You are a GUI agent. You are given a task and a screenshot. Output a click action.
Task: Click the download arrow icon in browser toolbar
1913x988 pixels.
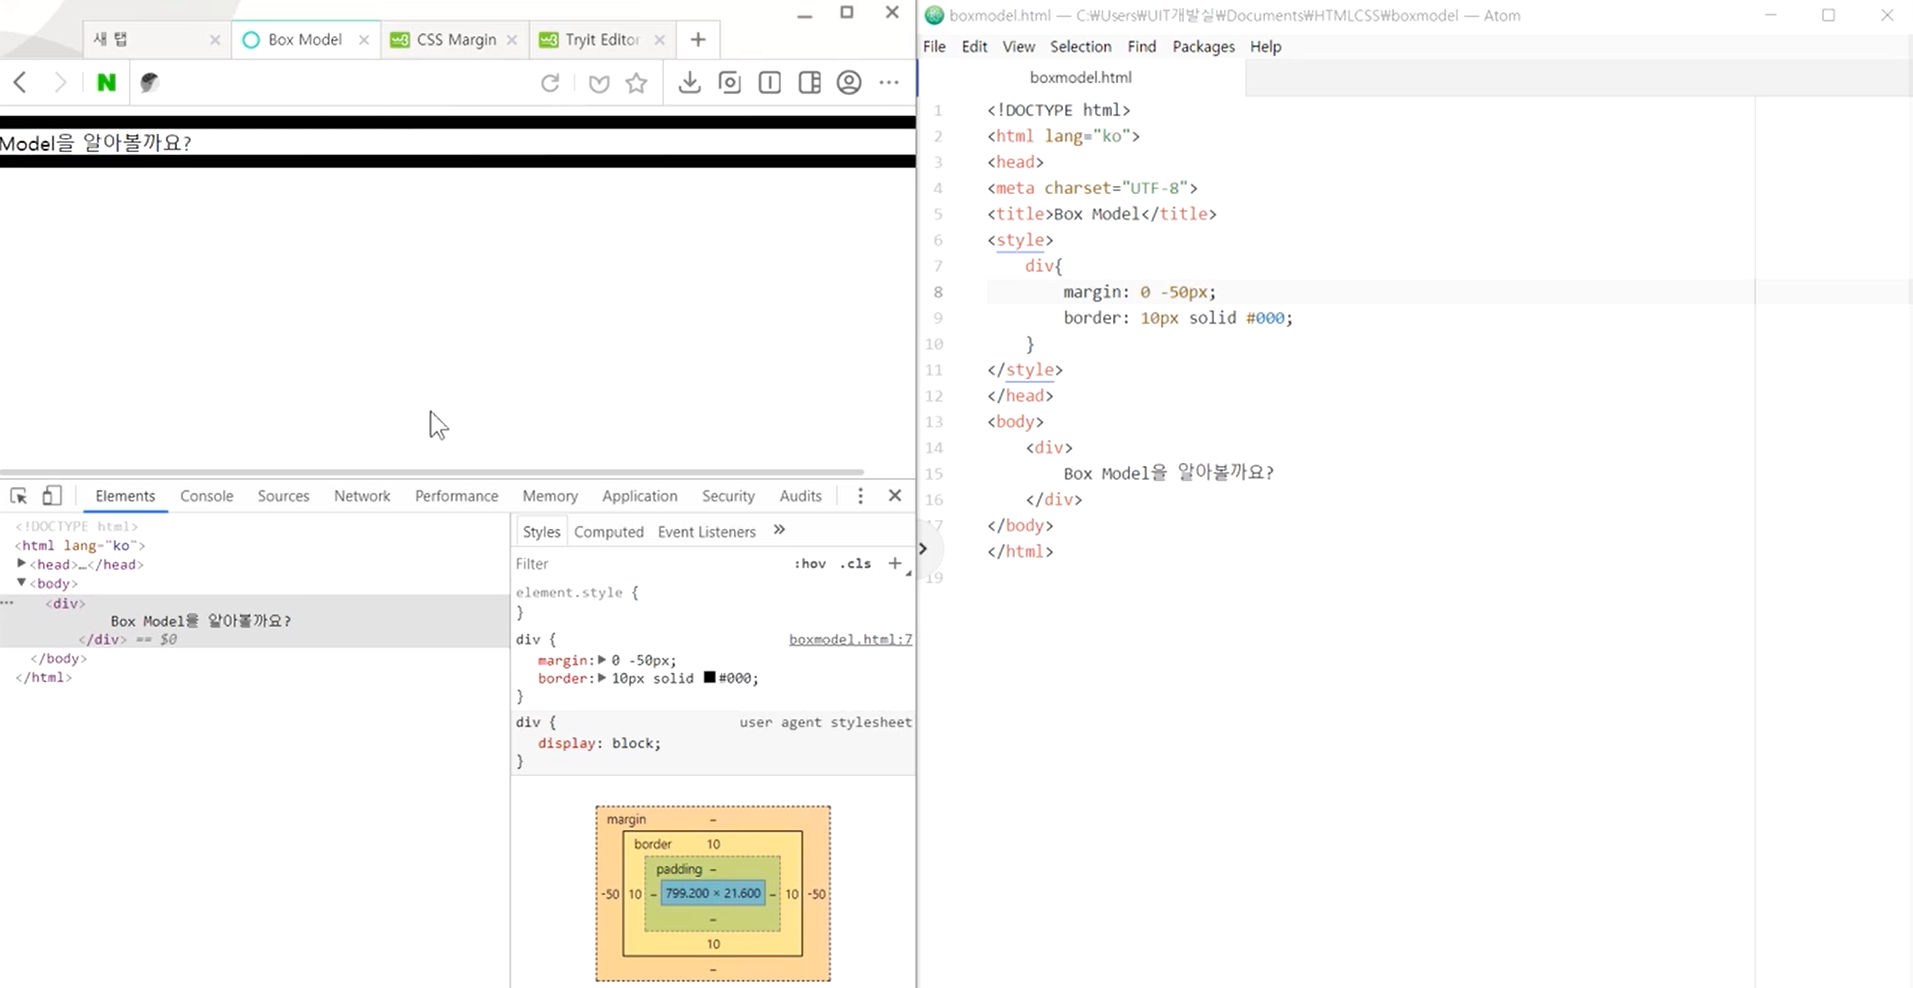[689, 82]
